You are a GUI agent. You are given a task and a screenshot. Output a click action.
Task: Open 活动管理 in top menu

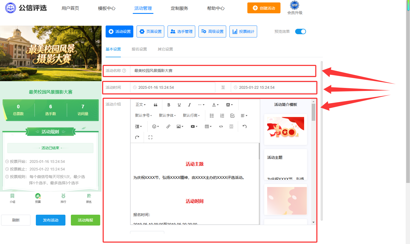(143, 8)
